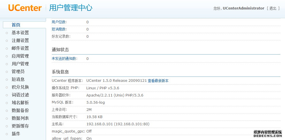Open 基本设置 in the sidebar
Viewport: 285px width, 140px height.
tap(20, 33)
